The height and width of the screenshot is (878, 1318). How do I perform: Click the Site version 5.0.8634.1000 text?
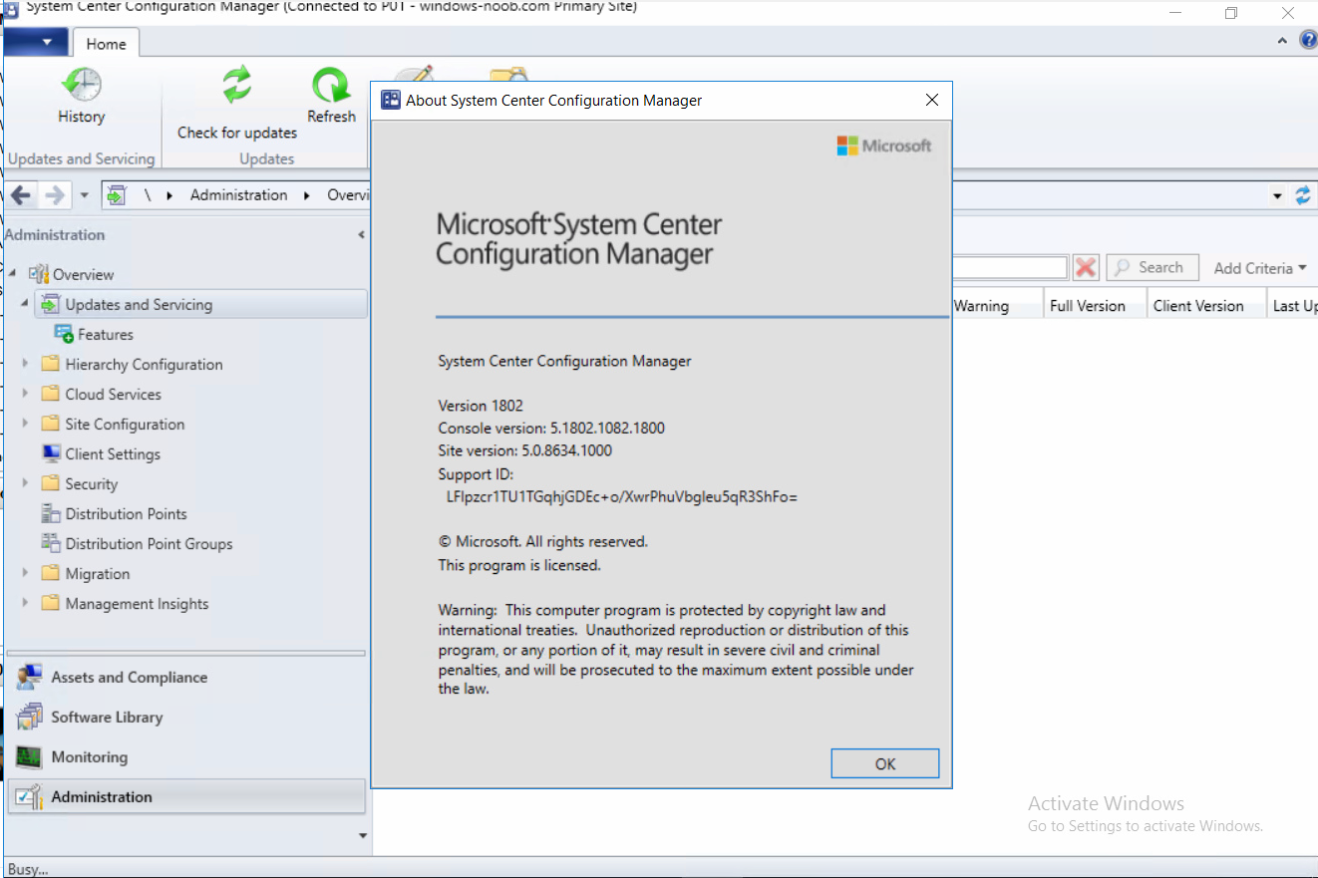coord(524,450)
